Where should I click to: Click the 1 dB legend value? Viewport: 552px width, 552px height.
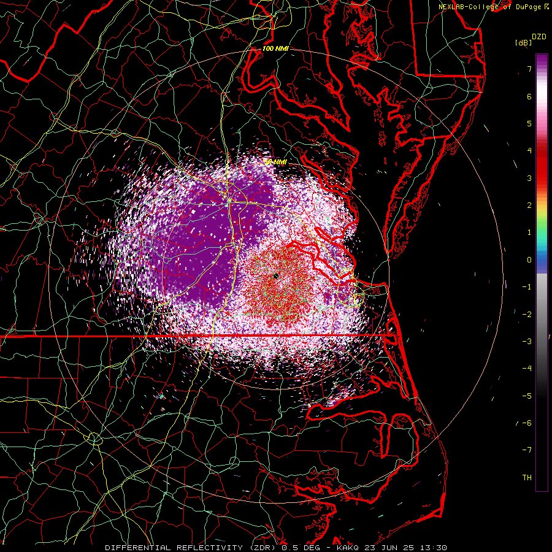click(x=529, y=232)
